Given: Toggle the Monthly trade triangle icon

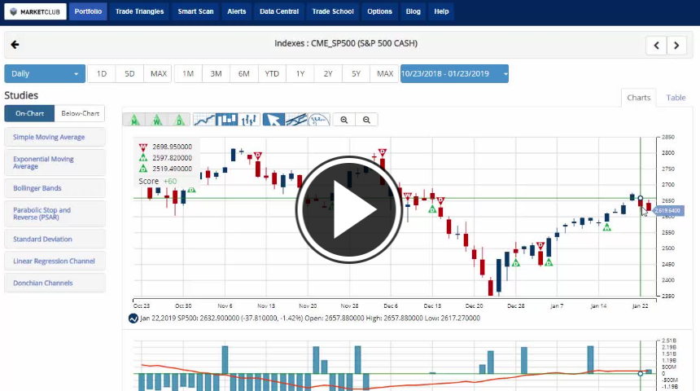Looking at the screenshot, I should pyautogui.click(x=133, y=120).
